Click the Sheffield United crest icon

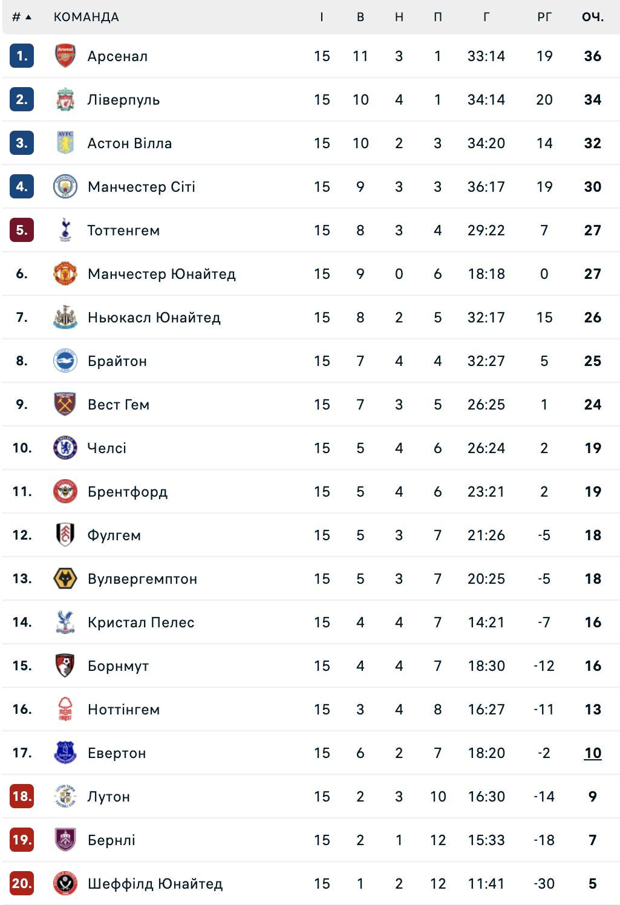[x=65, y=883]
